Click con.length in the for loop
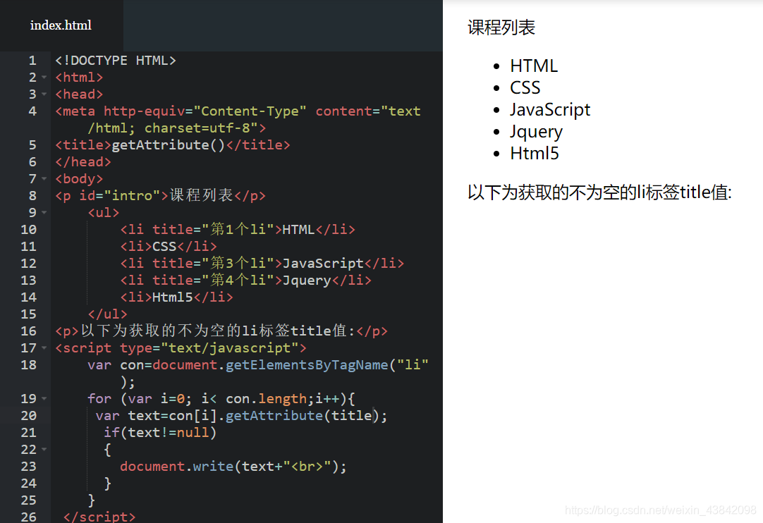 (x=266, y=399)
